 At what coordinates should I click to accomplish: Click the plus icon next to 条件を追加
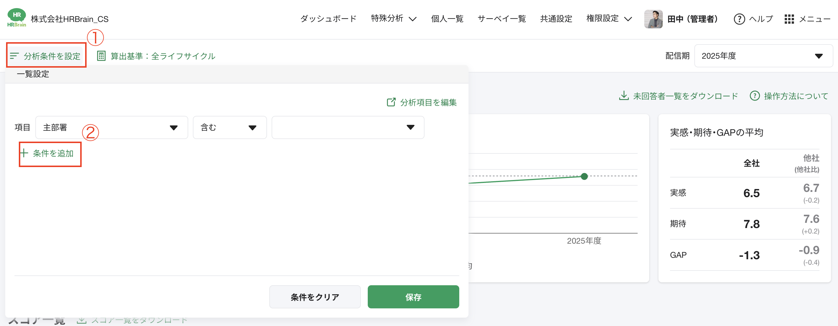24,153
